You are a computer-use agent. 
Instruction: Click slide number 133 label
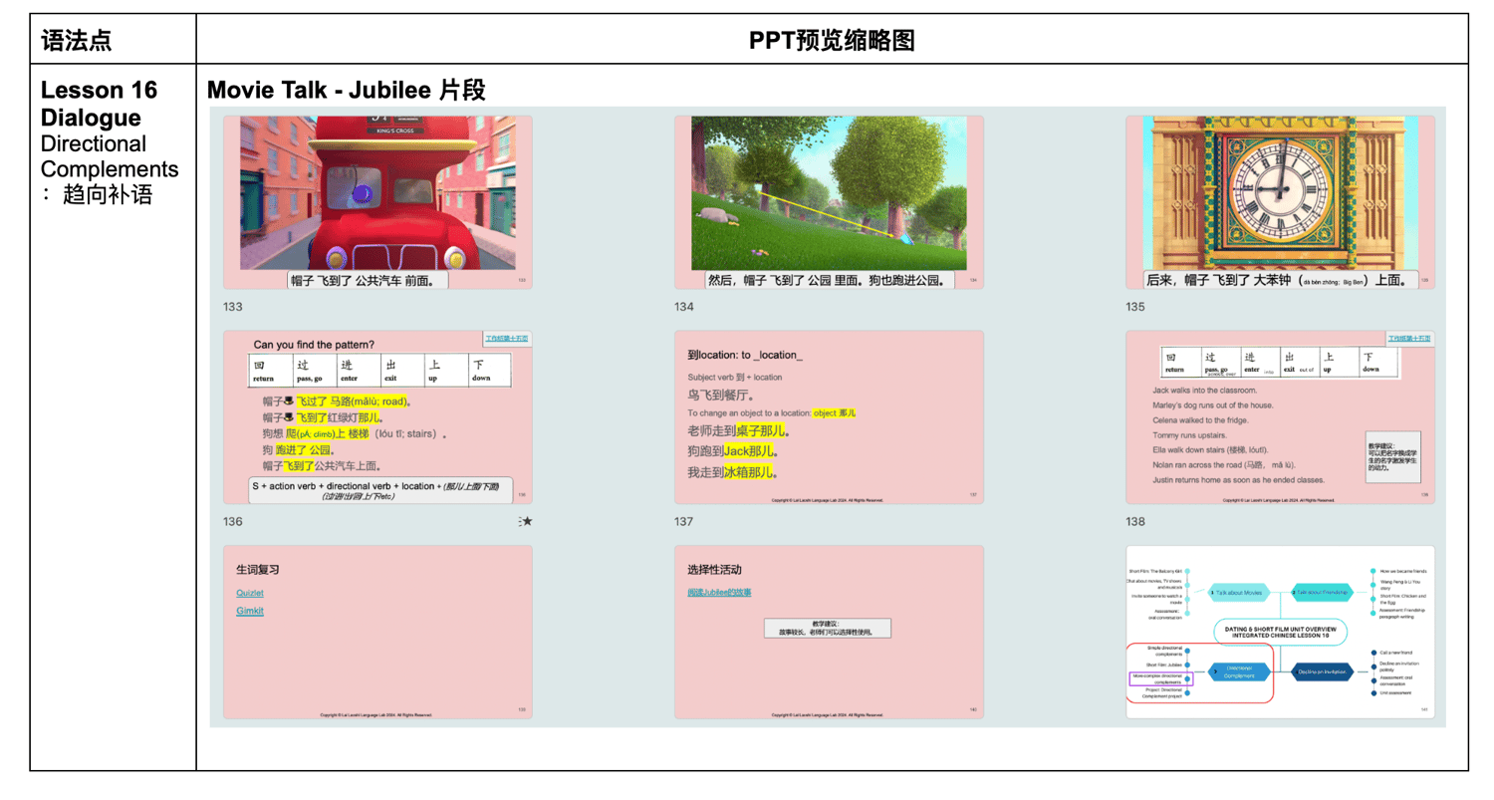point(233,307)
